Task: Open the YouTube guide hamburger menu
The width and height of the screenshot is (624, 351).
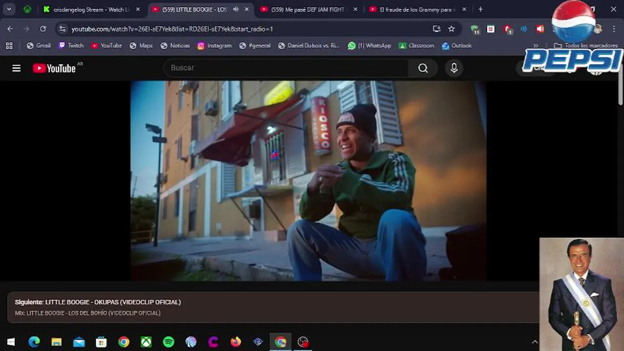Action: 17,68
